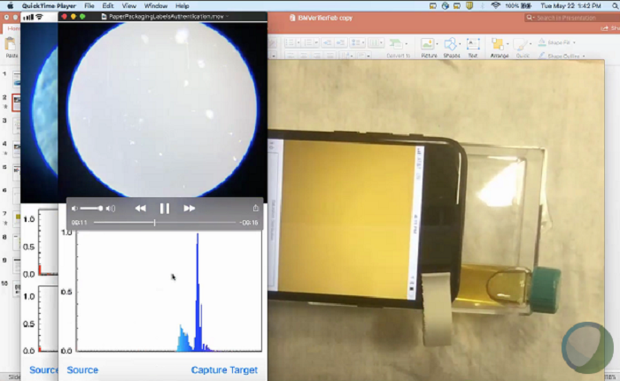This screenshot has height=381, width=620.
Task: Click the Convert to SmartArt icon
Action: click(396, 43)
